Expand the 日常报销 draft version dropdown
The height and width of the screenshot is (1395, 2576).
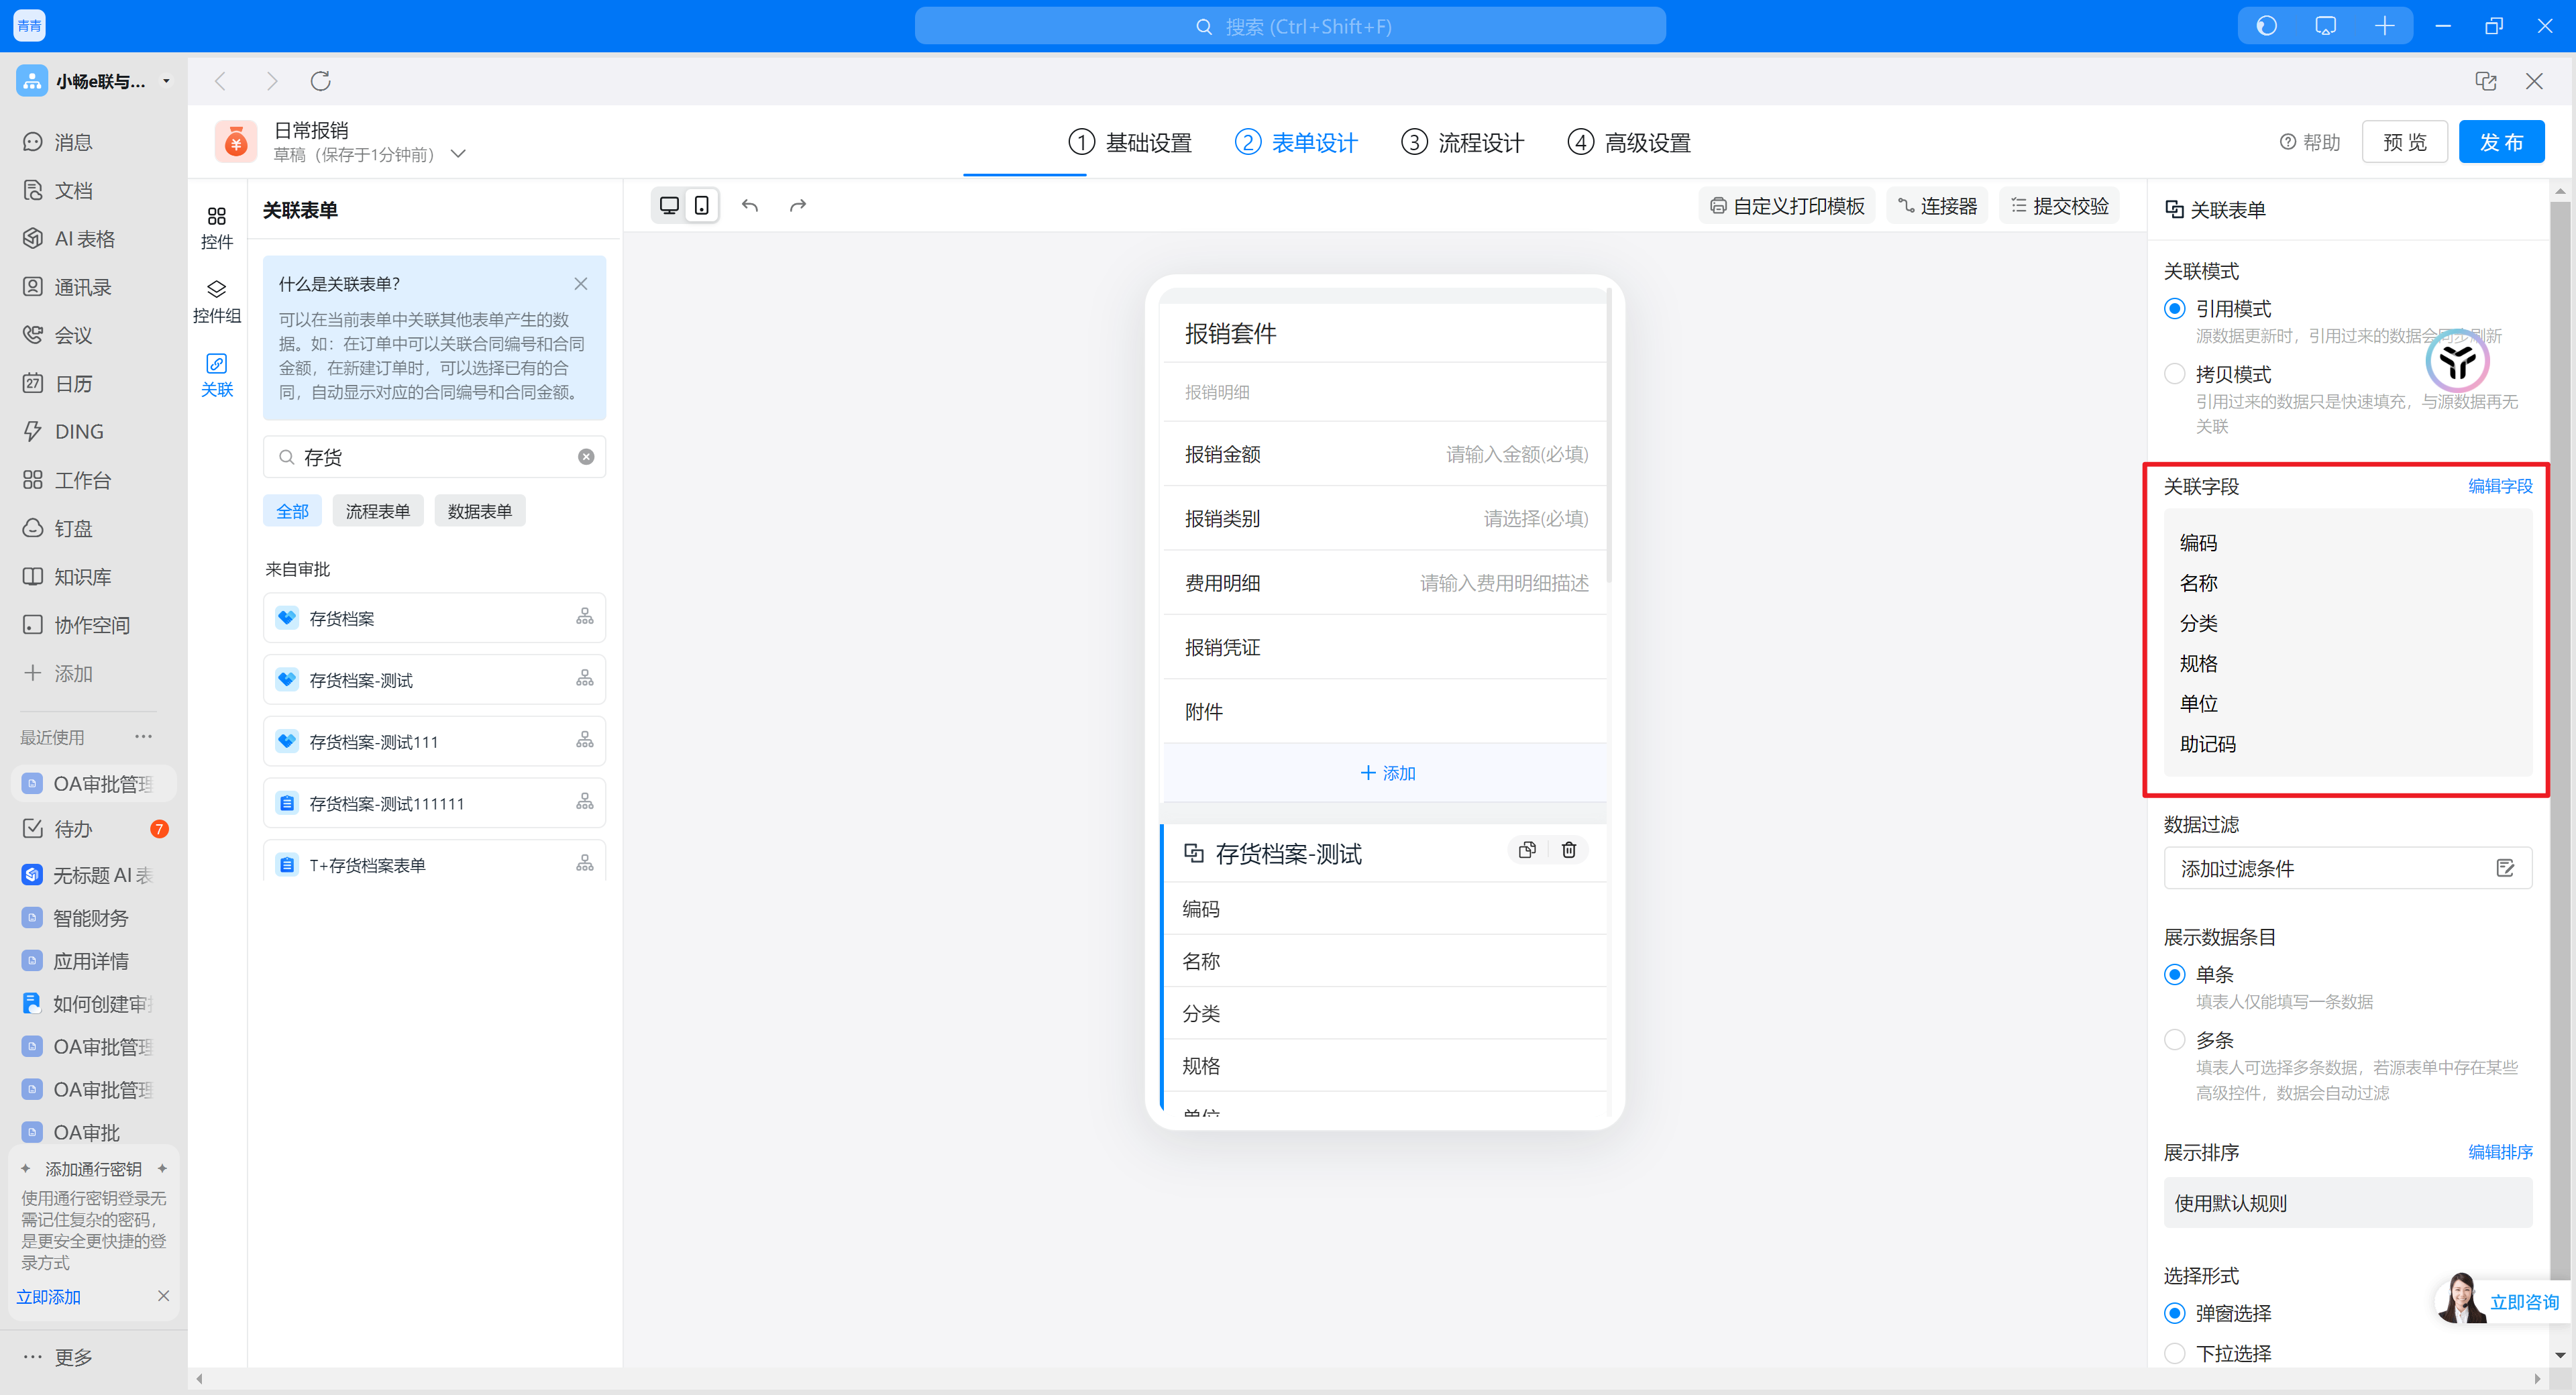458,154
